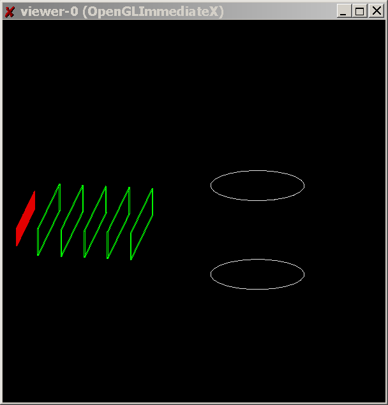
Task: Minimize the viewer-0 window
Action: [x=344, y=11]
